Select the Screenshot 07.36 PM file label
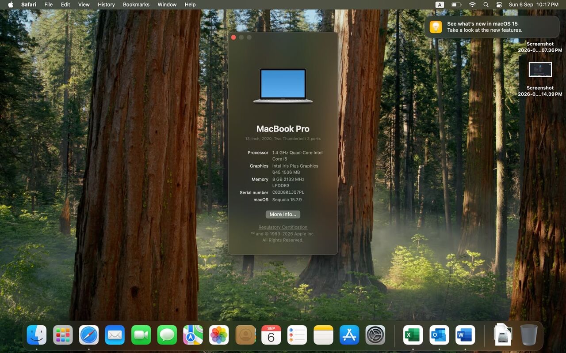 click(x=540, y=47)
